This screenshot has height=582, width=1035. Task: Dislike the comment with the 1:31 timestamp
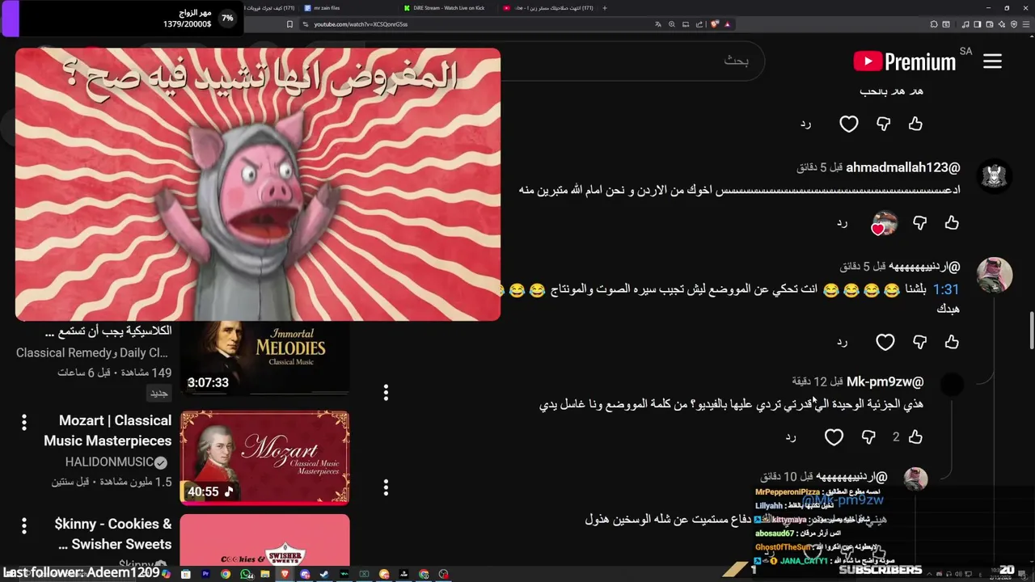(919, 342)
